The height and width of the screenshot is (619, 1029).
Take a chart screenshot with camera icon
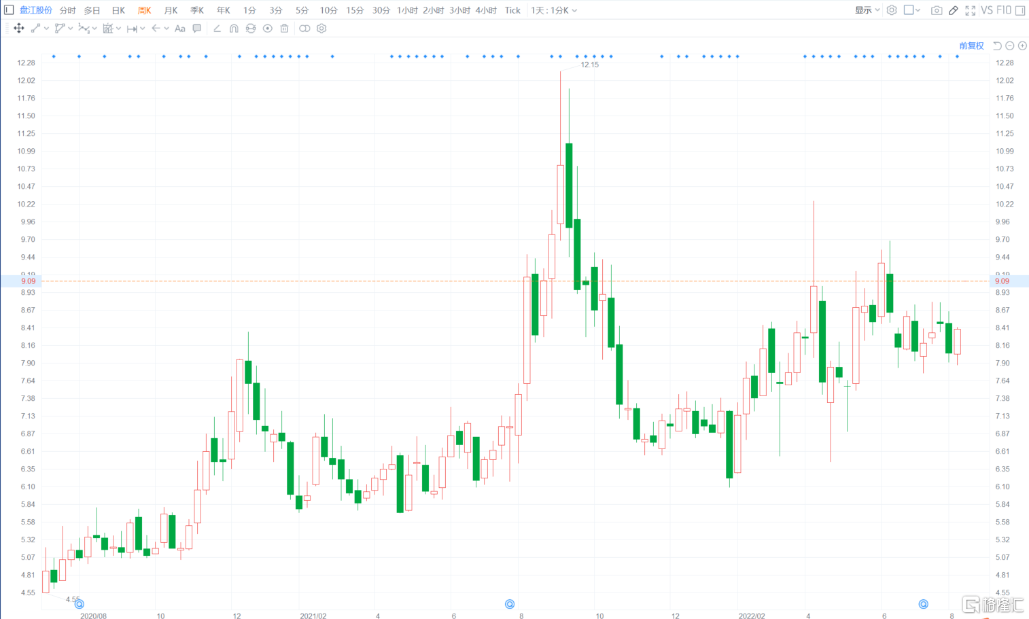[937, 10]
